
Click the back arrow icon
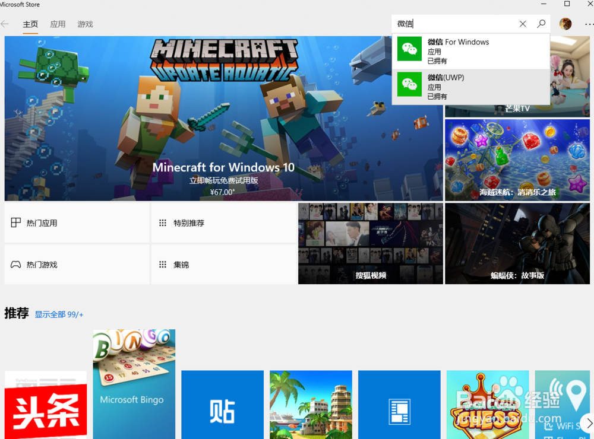click(x=5, y=24)
